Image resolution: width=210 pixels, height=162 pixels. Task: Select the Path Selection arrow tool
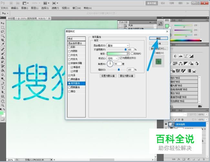point(3,92)
